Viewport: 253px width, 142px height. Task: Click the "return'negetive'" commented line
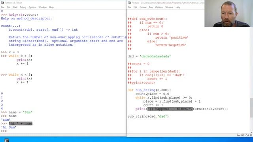click(x=171, y=45)
